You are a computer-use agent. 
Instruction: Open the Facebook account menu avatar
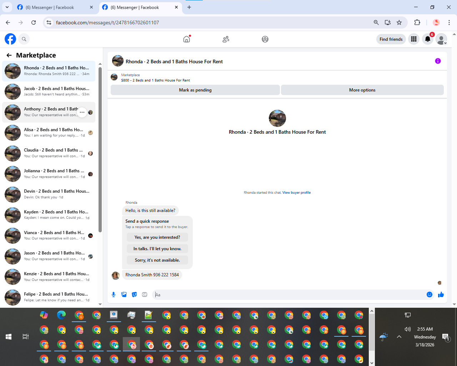pos(442,39)
